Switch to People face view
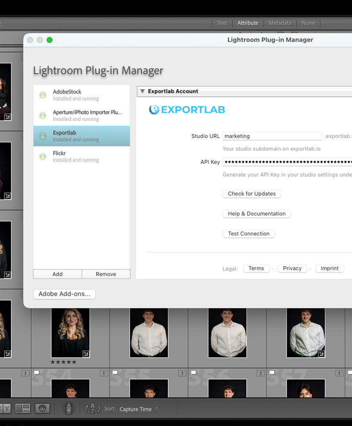The image size is (352, 426). pyautogui.click(x=42, y=408)
